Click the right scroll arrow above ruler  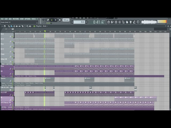tap(168, 29)
